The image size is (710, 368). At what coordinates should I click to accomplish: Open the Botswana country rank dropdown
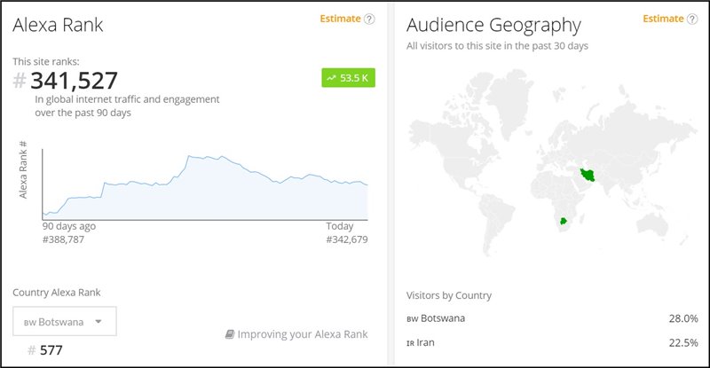point(64,321)
